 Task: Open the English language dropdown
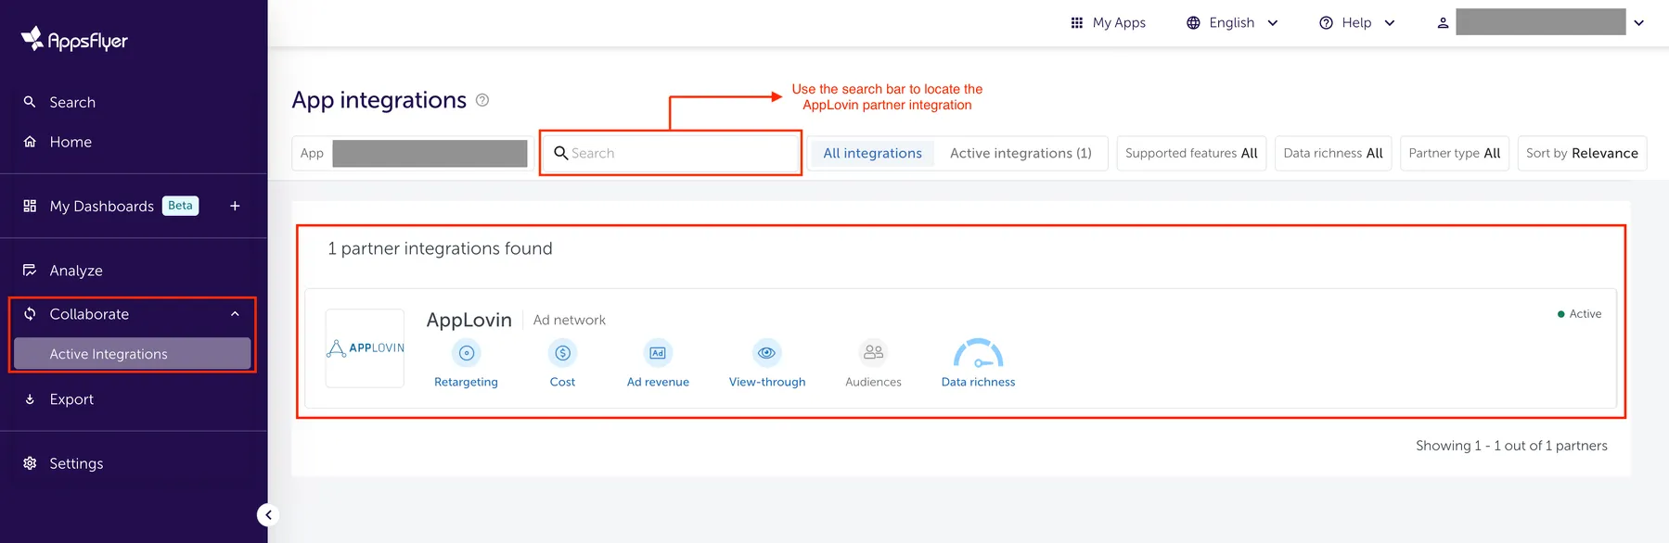(x=1232, y=22)
